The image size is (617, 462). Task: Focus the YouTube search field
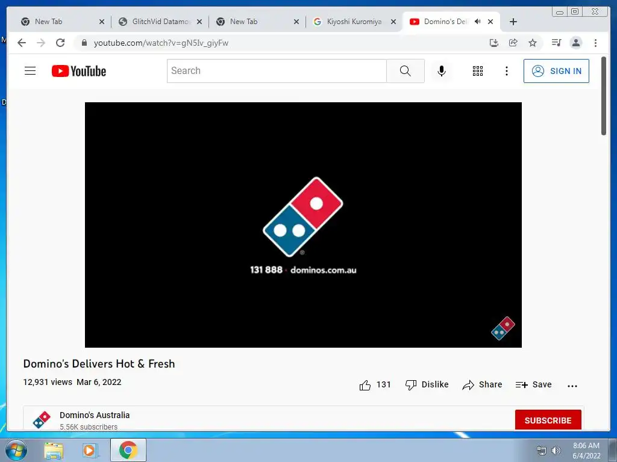277,71
